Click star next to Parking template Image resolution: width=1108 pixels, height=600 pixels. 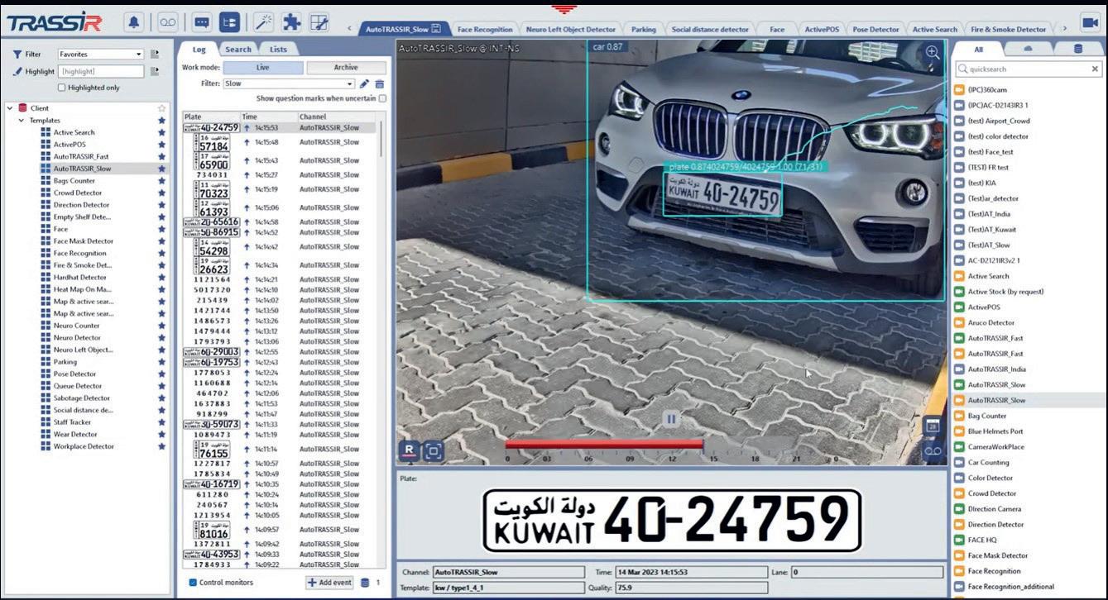tap(161, 362)
